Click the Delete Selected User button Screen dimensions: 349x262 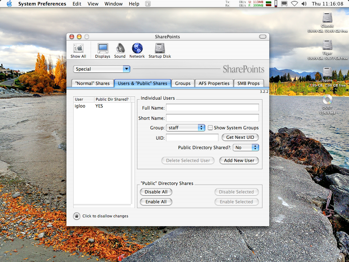pos(188,161)
